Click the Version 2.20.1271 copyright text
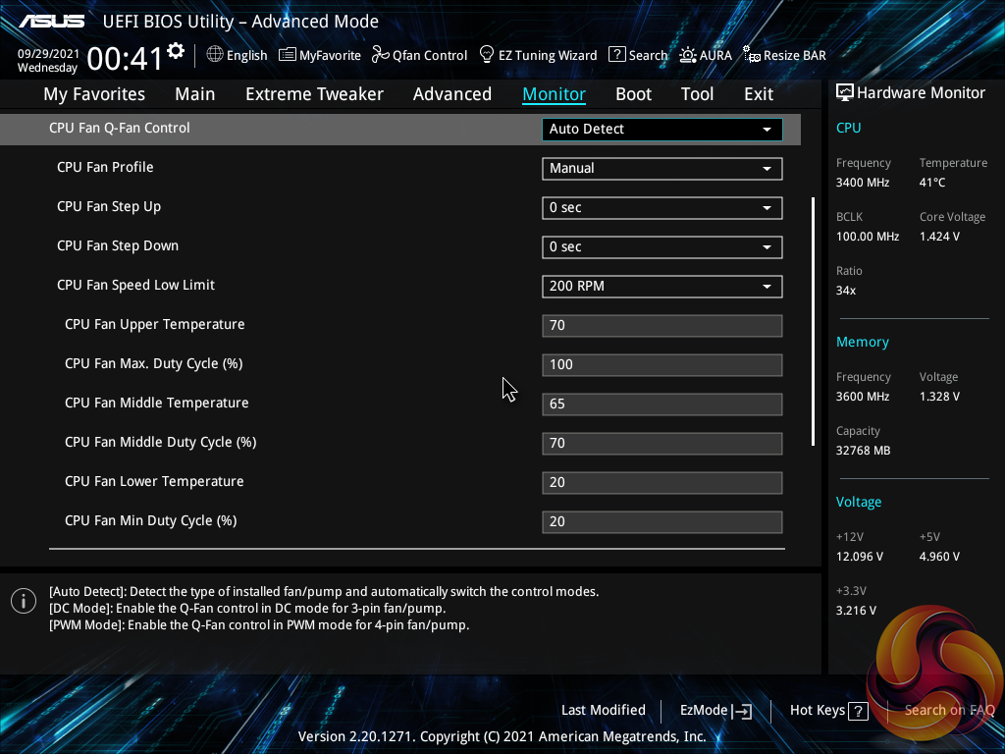Image resolution: width=1005 pixels, height=754 pixels. pyautogui.click(x=502, y=736)
